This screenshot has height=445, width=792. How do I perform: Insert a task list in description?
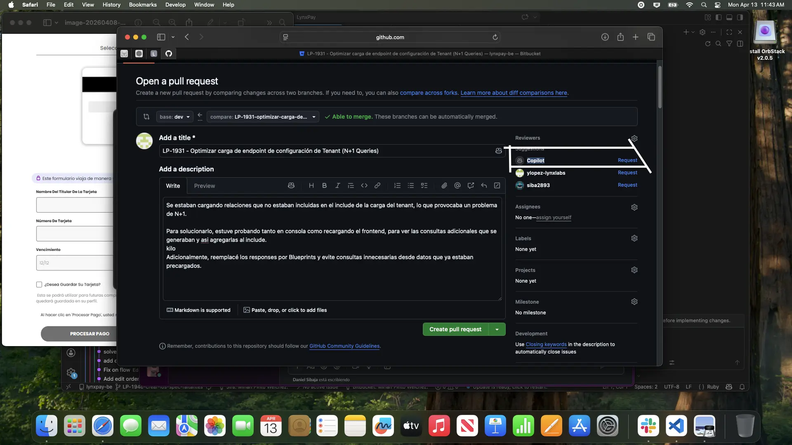[x=424, y=186]
